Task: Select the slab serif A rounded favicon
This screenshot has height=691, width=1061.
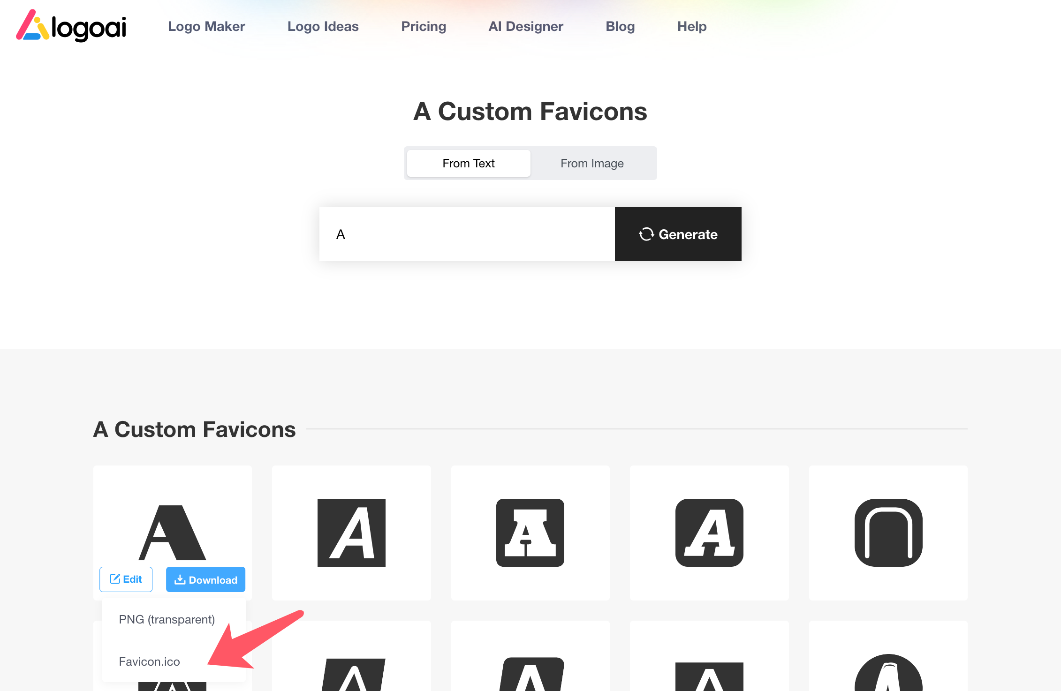Action: coord(530,533)
